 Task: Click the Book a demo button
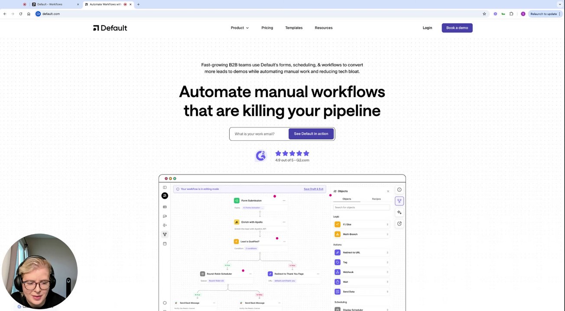(457, 28)
